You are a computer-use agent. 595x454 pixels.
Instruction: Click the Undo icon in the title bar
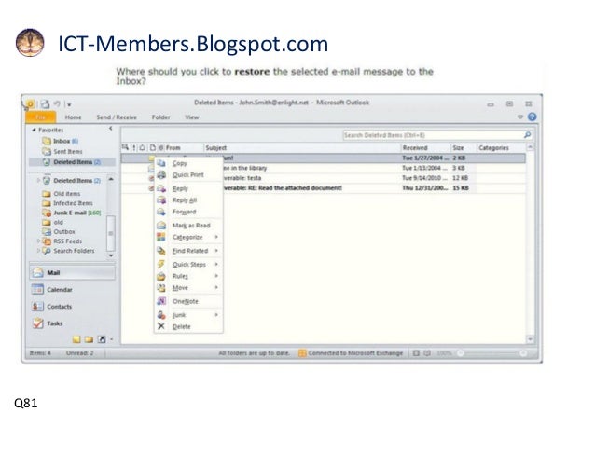pos(57,103)
